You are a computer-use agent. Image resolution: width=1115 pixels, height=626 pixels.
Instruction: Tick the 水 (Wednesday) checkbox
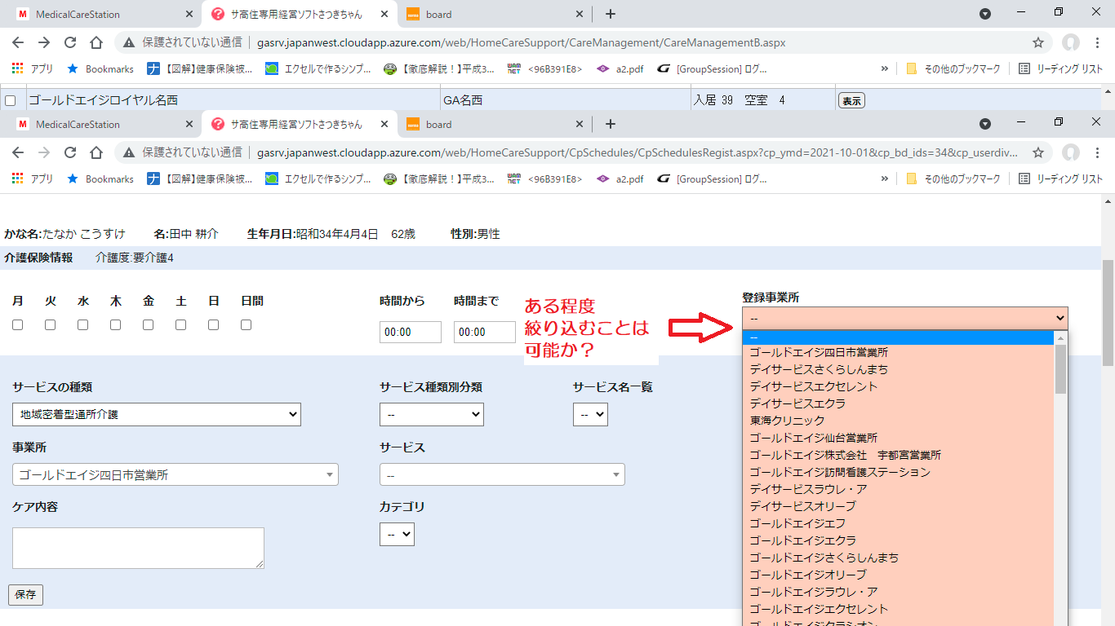(x=83, y=325)
